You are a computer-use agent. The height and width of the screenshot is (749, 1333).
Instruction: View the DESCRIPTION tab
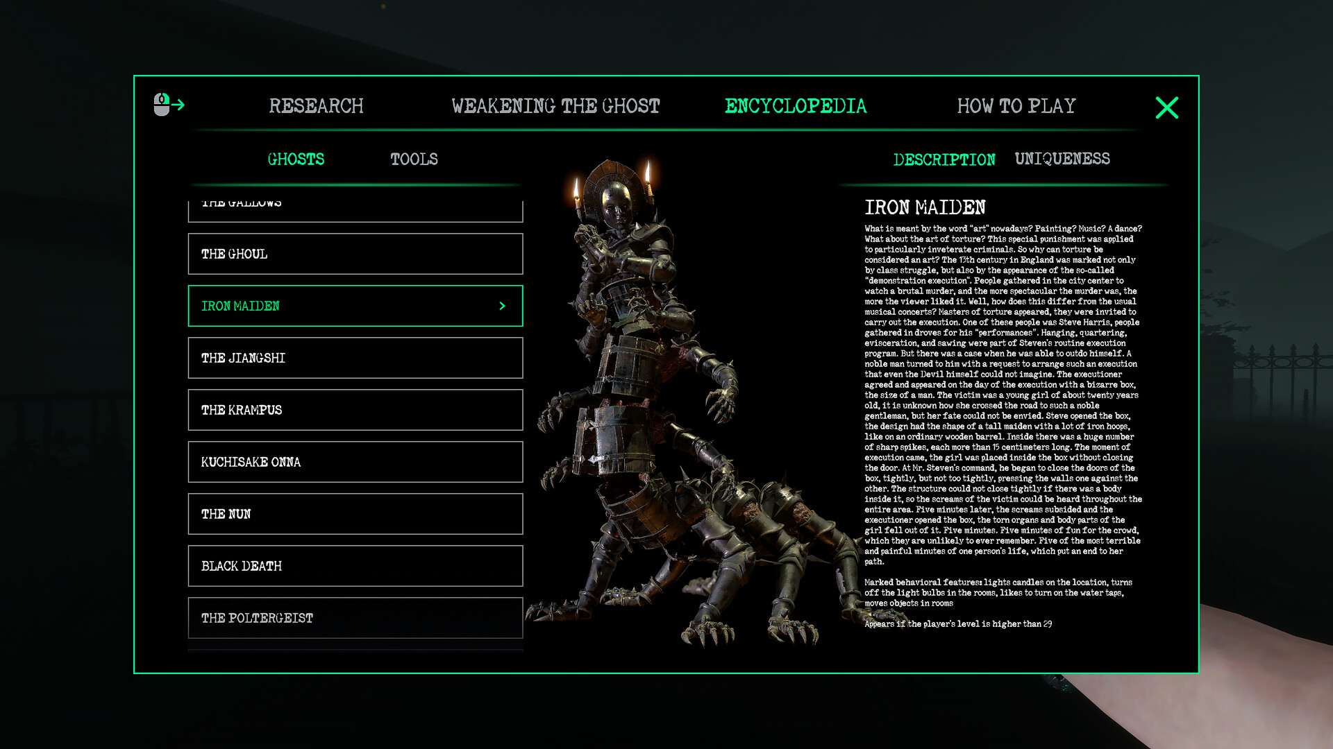tap(945, 159)
